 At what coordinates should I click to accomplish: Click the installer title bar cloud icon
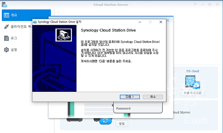pos(35,22)
